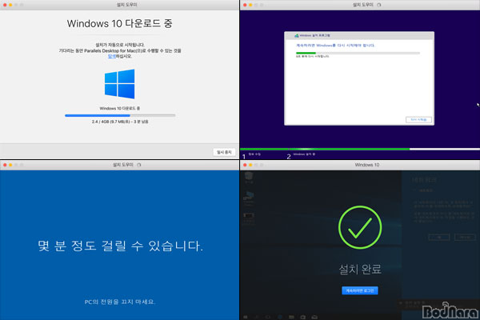Image resolution: width=480 pixels, height=320 pixels.
Task: Click the 일시 중지 pause button
Action: (223, 151)
